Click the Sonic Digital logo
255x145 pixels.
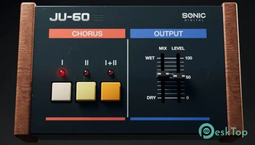point(194,17)
